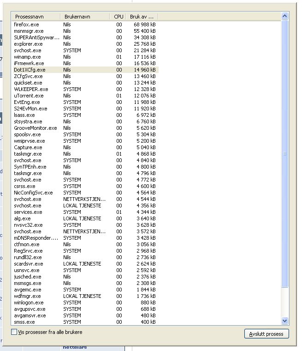The height and width of the screenshot is (351, 302).
Task: Click the scrollbar up arrow
Action: 284,16
